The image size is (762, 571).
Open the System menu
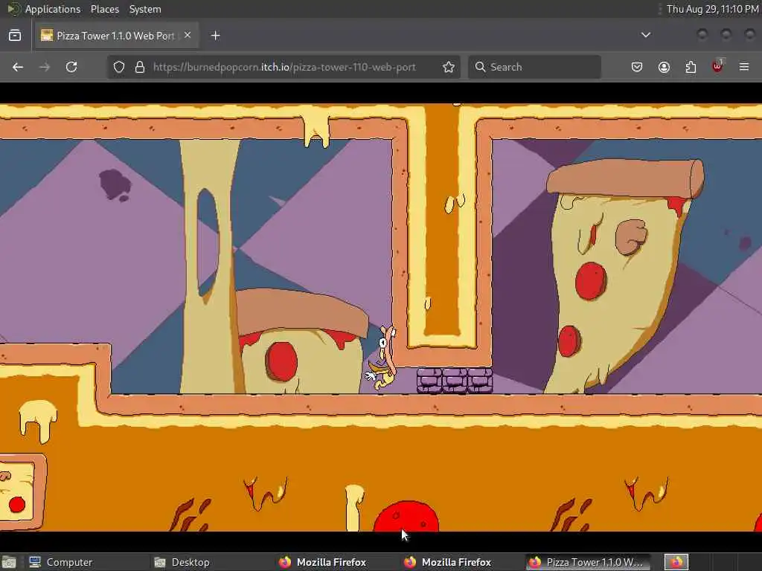coord(145,9)
